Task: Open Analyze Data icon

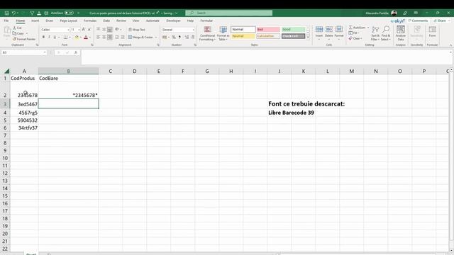Action: (x=401, y=33)
